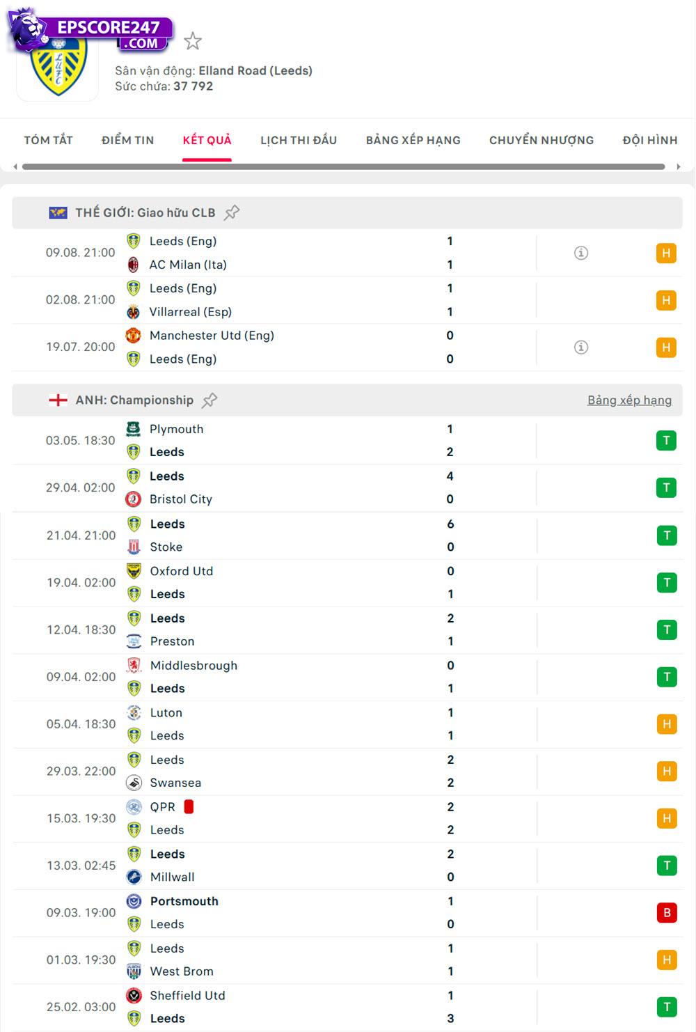Click the info icon on Manchester Utd vs Leeds row

pos(581,347)
